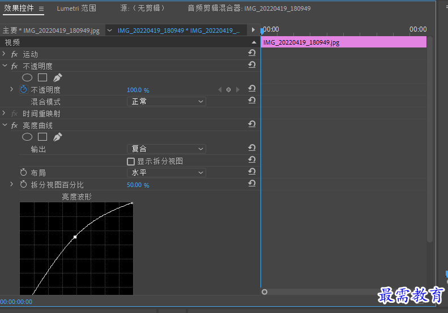Viewport: 448px width, 313px height.
Task: Reset the 亮度曲线 effect
Action: [251, 124]
